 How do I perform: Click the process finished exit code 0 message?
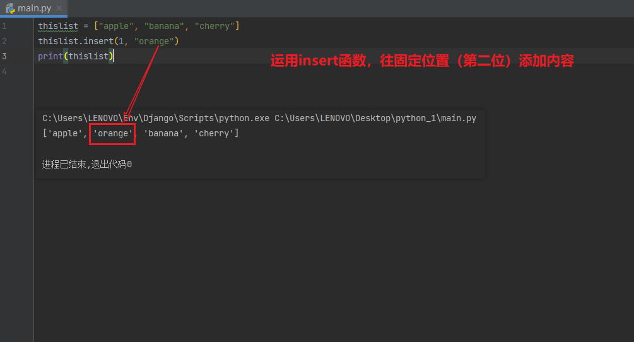point(87,164)
